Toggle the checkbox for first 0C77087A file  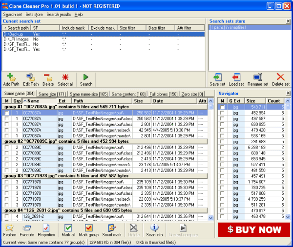click(7, 113)
